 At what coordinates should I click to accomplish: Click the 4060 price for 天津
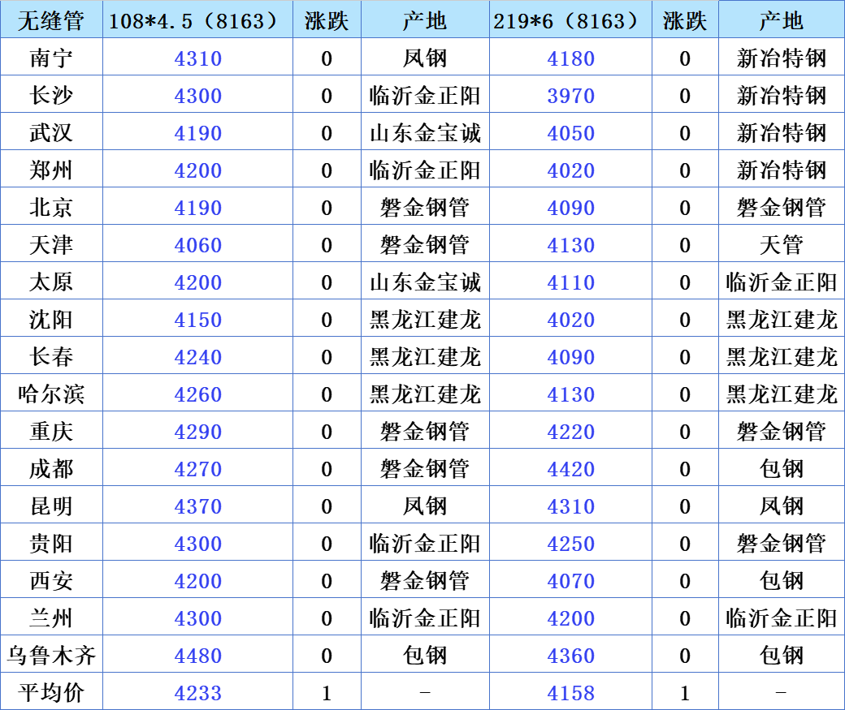197,245
